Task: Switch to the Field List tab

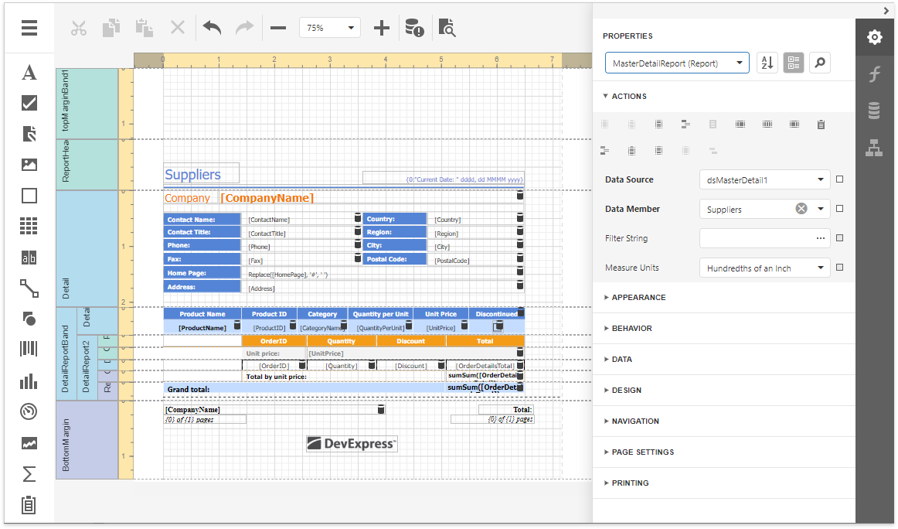Action: (x=874, y=111)
